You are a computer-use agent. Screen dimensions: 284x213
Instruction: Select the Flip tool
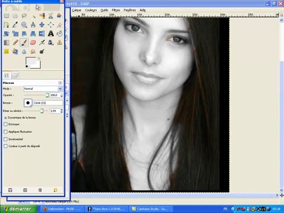(42, 34)
